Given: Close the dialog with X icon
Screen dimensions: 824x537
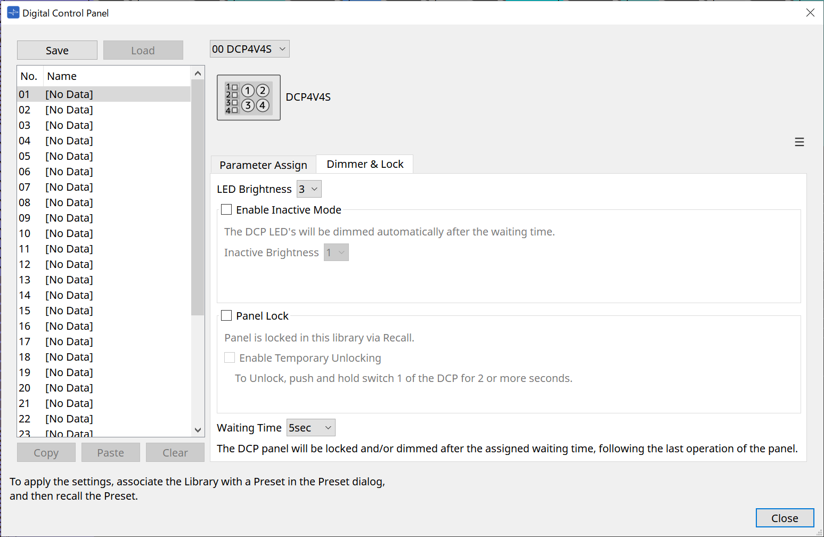Looking at the screenshot, I should [x=810, y=13].
